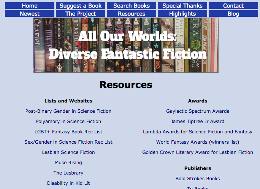Visit the Gaylactic Spectrum Awards link

198,111
